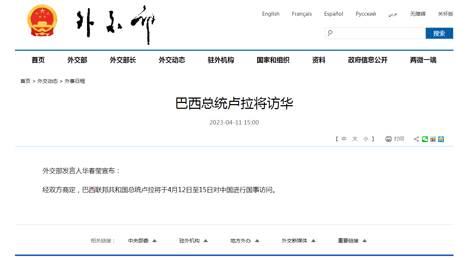Share the article to Weibo icon
467x260 pixels.
click(x=433, y=139)
